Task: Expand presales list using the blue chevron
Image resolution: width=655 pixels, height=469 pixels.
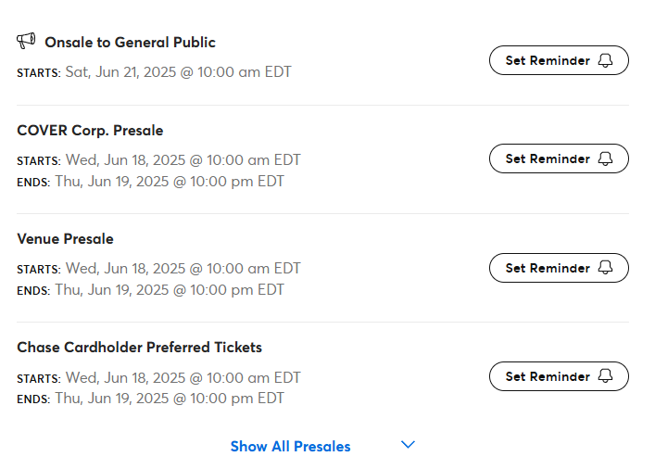Action: [x=409, y=444]
